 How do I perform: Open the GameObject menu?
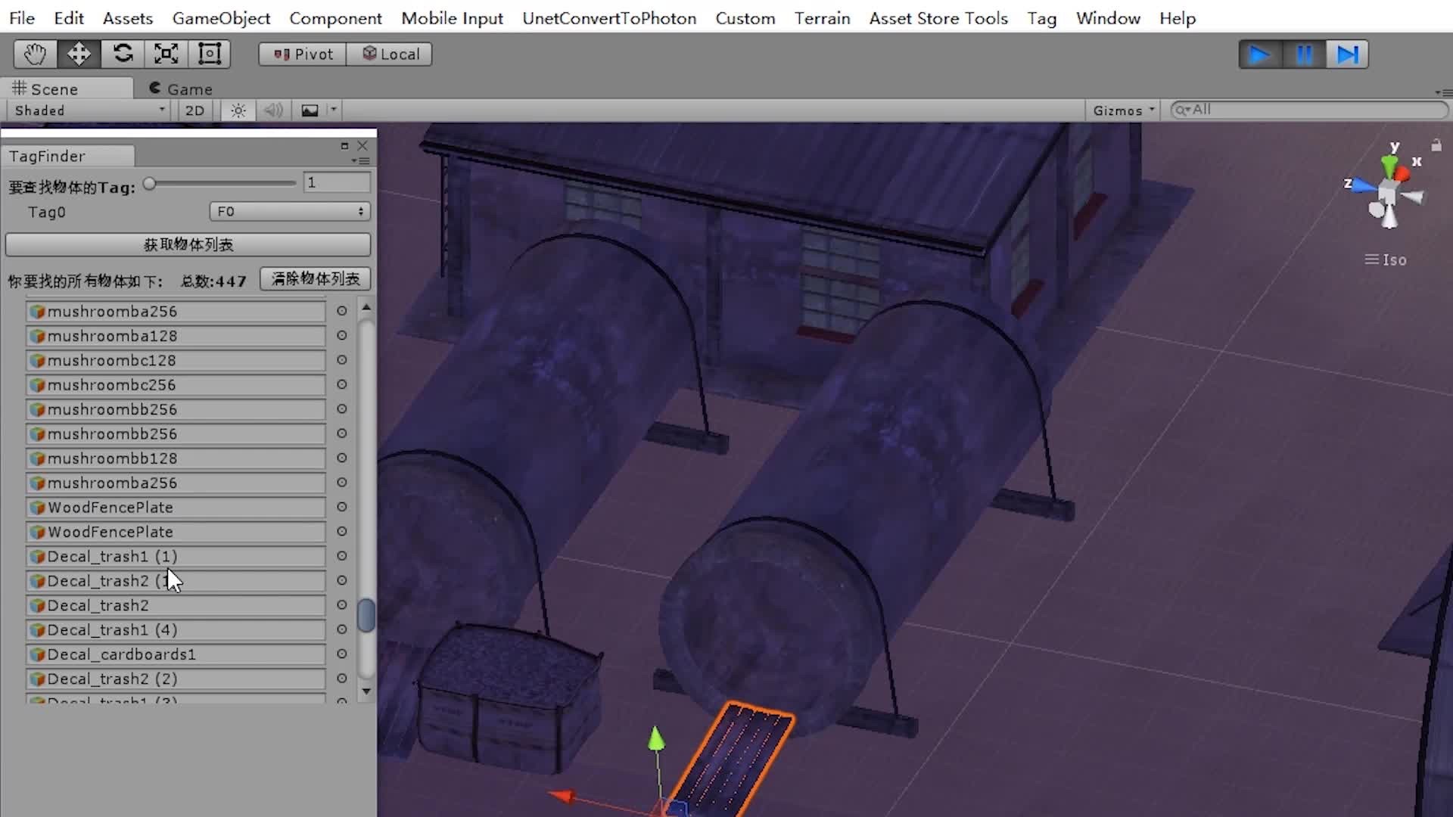point(221,18)
